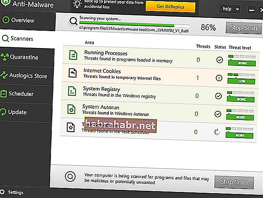
Task: Click the bottom circular scan icon
Action: coord(70,177)
